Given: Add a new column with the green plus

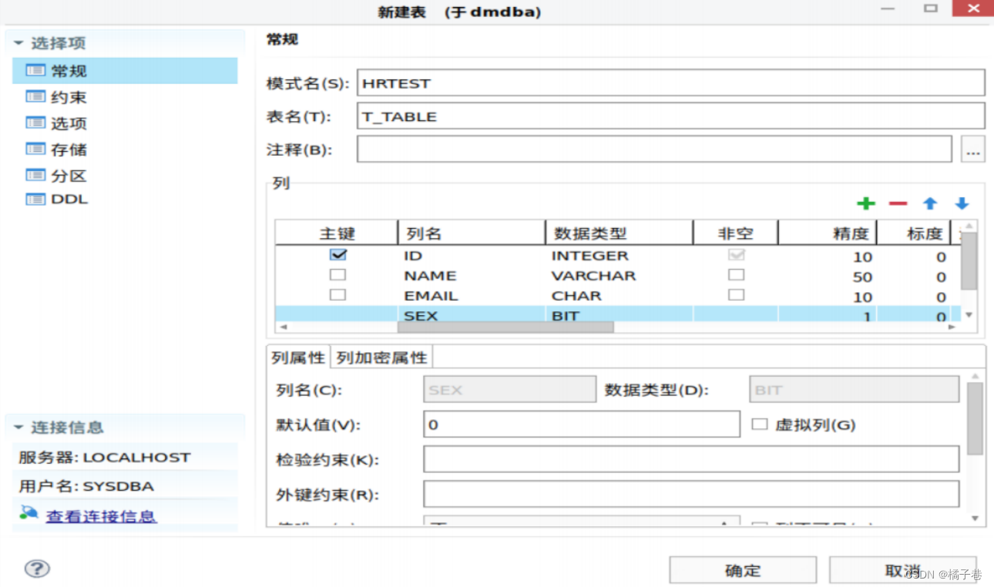Looking at the screenshot, I should coord(866,203).
